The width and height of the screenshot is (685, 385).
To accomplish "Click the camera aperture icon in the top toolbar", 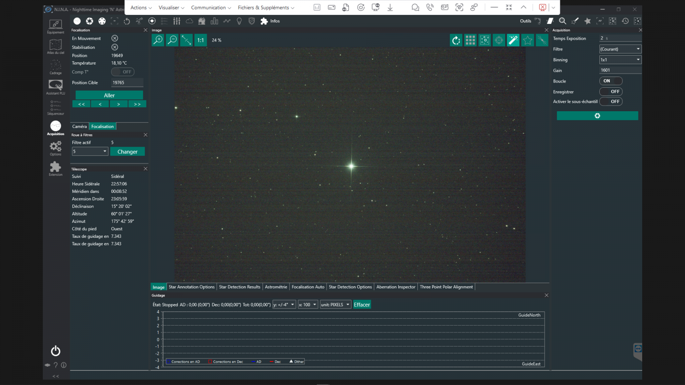I will [x=89, y=21].
